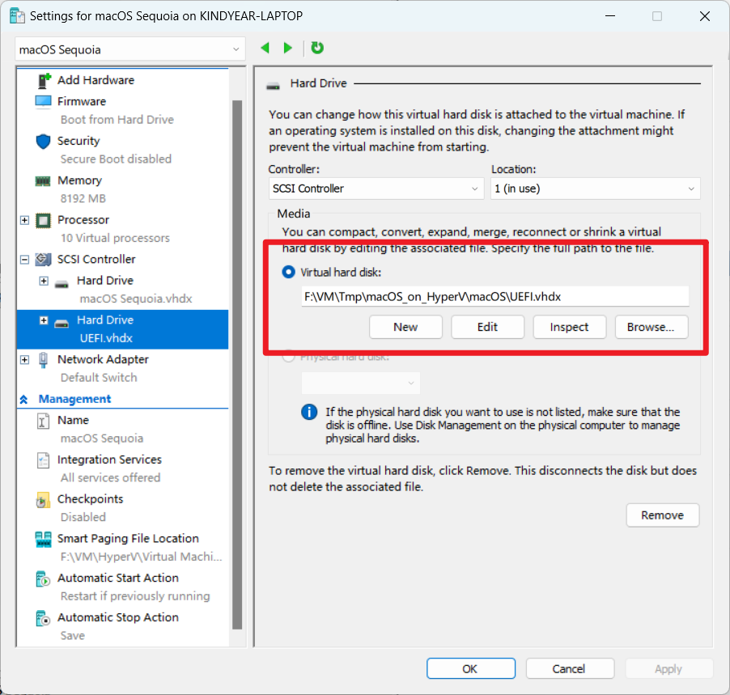Open the Controller dropdown showing SCSI Controller
This screenshot has width=730, height=695.
(376, 189)
